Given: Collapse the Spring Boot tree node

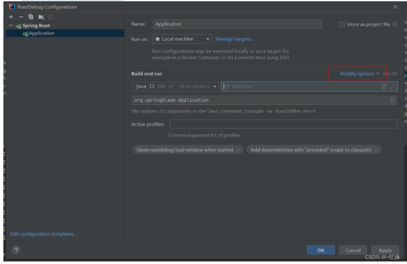Looking at the screenshot, I should pyautogui.click(x=11, y=26).
